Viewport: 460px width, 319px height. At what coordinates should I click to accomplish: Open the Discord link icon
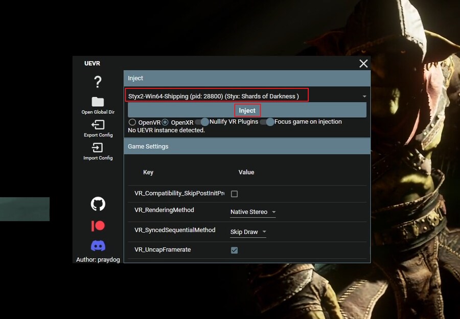(98, 245)
